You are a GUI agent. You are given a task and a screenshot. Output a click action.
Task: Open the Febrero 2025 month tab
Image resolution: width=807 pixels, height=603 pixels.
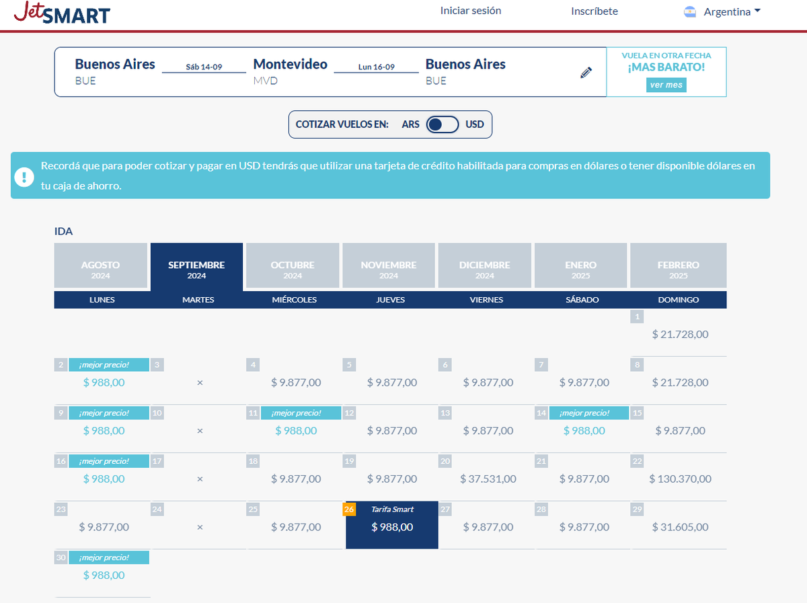[678, 269]
